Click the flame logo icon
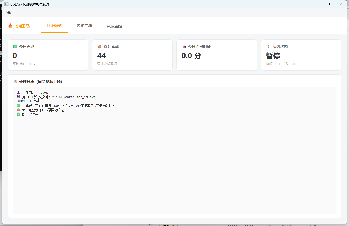This screenshot has width=349, height=226. [11, 26]
